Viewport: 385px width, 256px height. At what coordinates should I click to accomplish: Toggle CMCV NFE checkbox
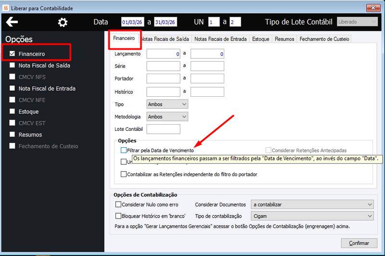click(13, 100)
